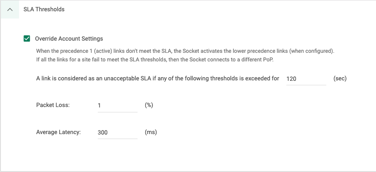
Task: Click the (ms) unit next to Average Latency
Action: tap(151, 132)
